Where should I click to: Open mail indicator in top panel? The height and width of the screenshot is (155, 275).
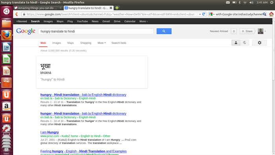point(228,2)
